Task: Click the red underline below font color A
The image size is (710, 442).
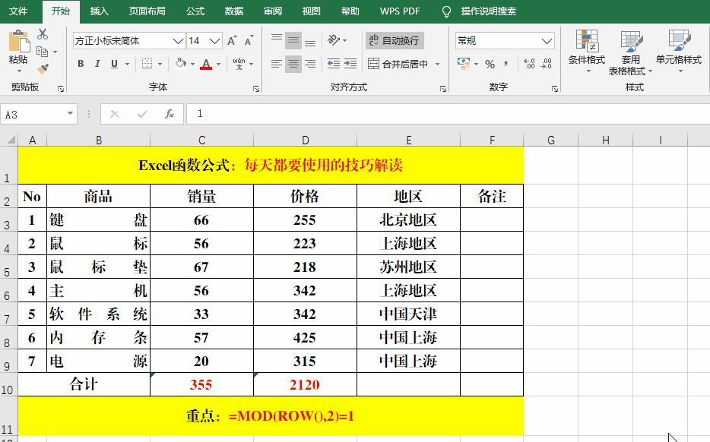Action: (x=207, y=68)
